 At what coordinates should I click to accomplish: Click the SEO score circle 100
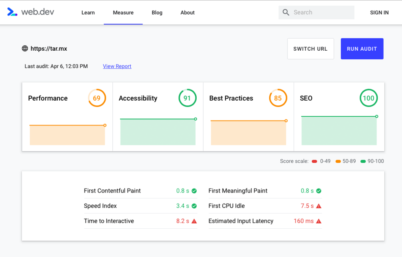pyautogui.click(x=368, y=98)
